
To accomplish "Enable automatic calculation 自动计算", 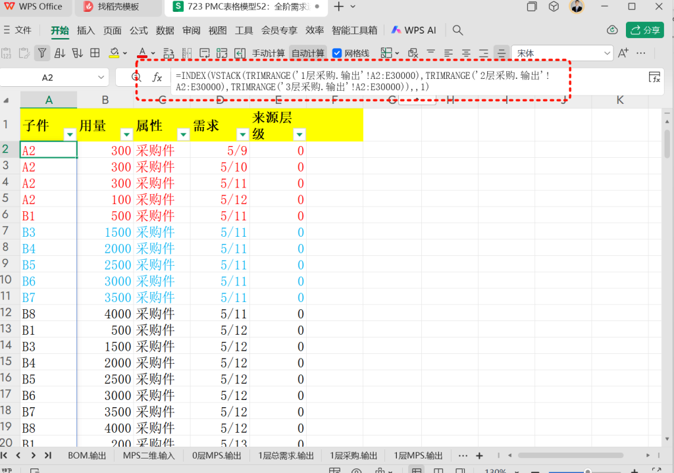I will click(308, 53).
